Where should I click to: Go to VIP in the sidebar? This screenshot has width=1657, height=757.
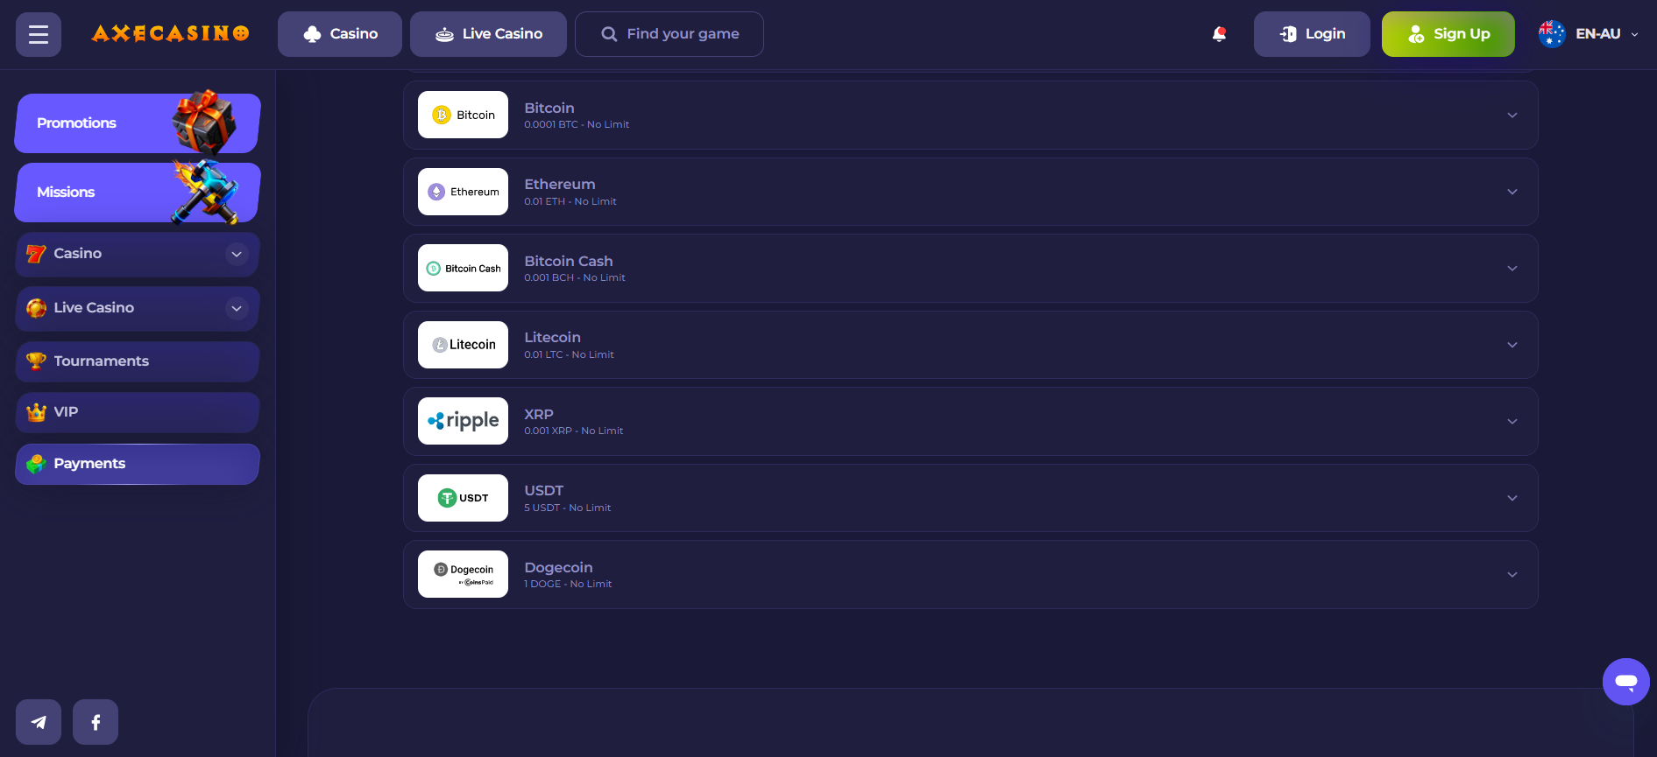coord(138,412)
